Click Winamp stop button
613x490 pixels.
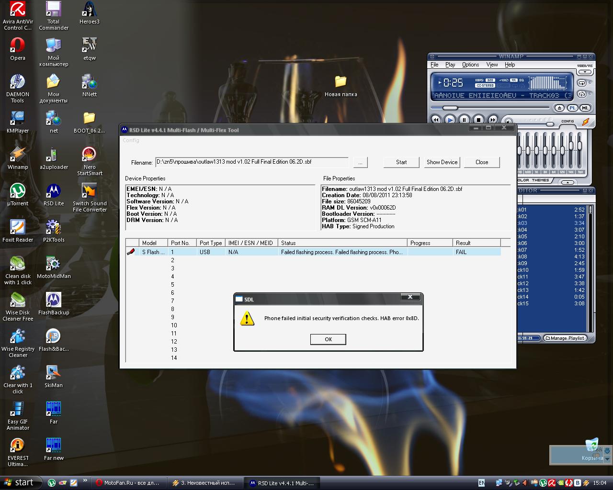pyautogui.click(x=478, y=120)
